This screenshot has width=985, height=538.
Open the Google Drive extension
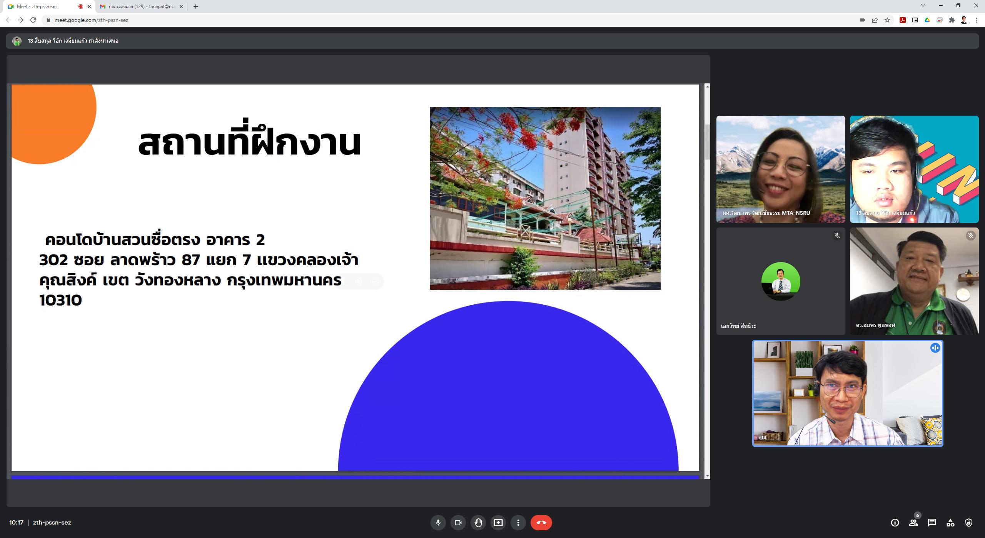(927, 20)
